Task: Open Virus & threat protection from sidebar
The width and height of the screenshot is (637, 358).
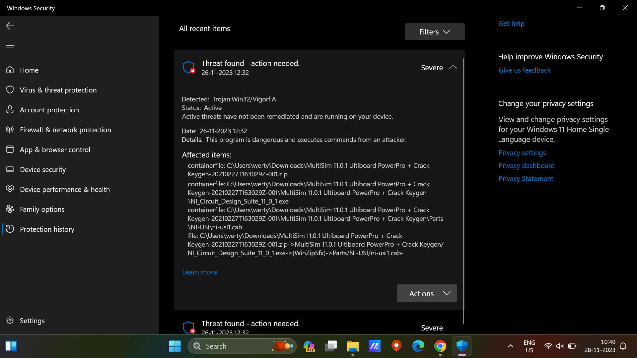Action: pyautogui.click(x=58, y=89)
